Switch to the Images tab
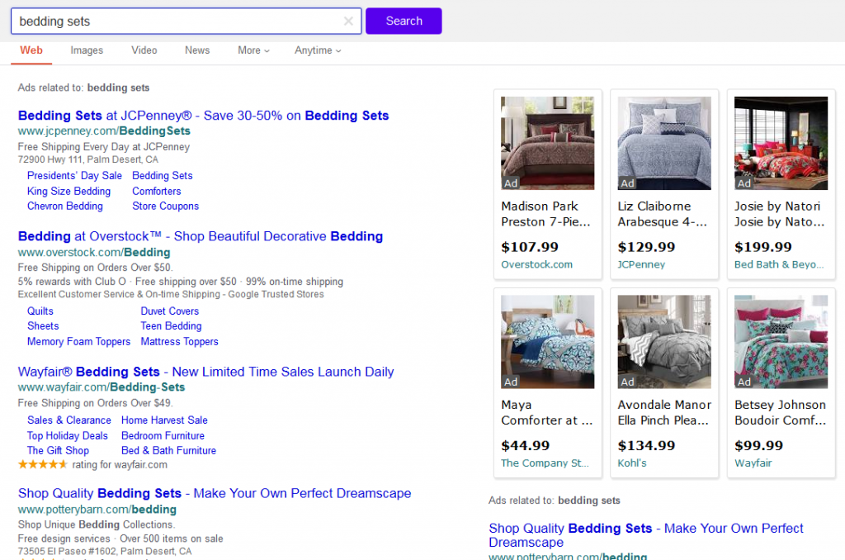Viewport: 845px width, 560px height. (x=87, y=50)
